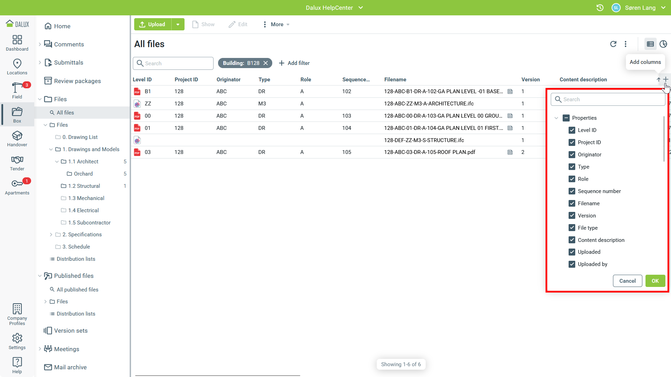Open Company Profiles in sidebar
Screen dimensions: 671x377
17,314
